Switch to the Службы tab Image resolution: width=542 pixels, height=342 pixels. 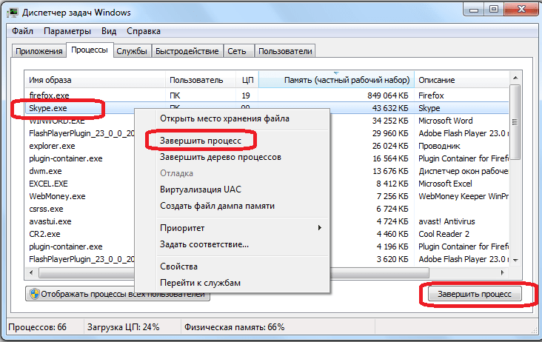132,51
